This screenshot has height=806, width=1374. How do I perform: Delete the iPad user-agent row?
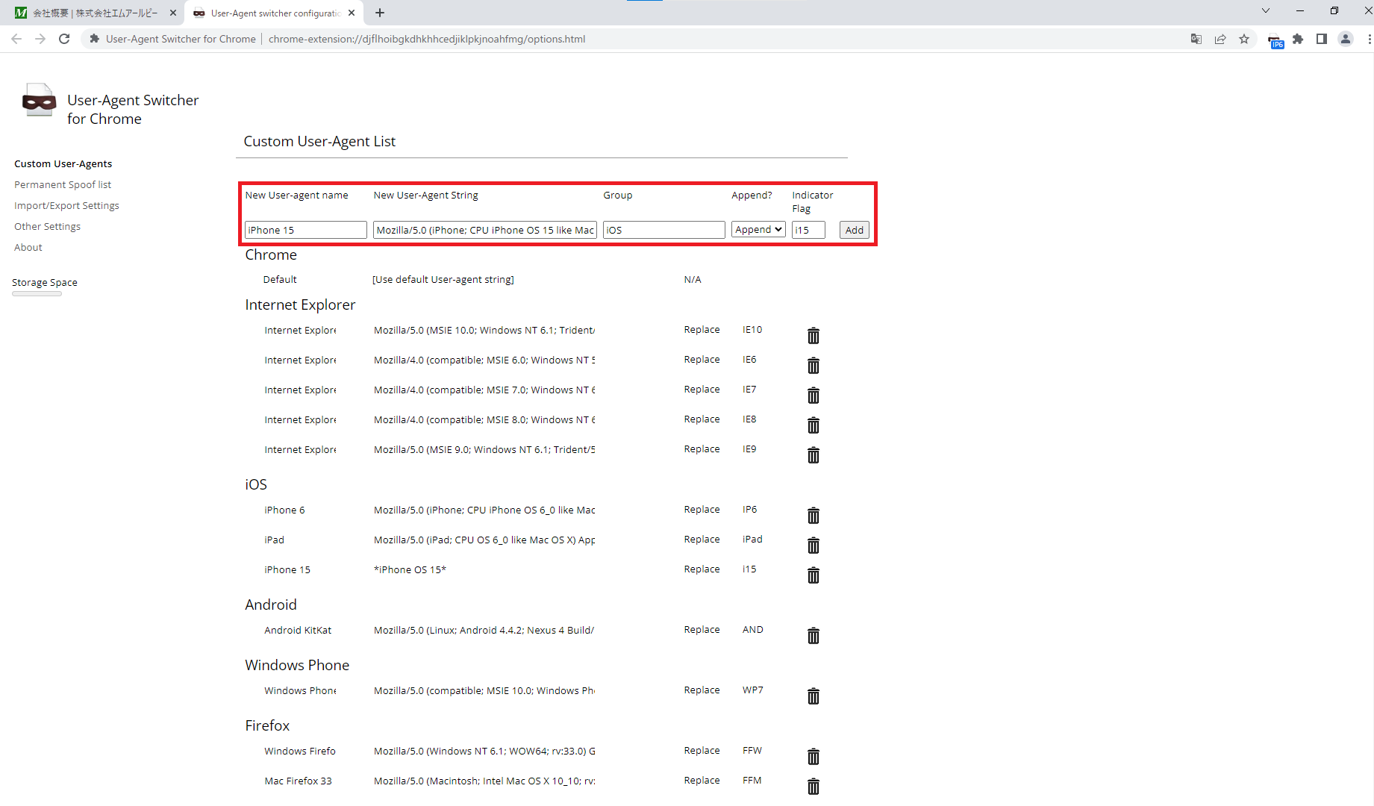814,546
